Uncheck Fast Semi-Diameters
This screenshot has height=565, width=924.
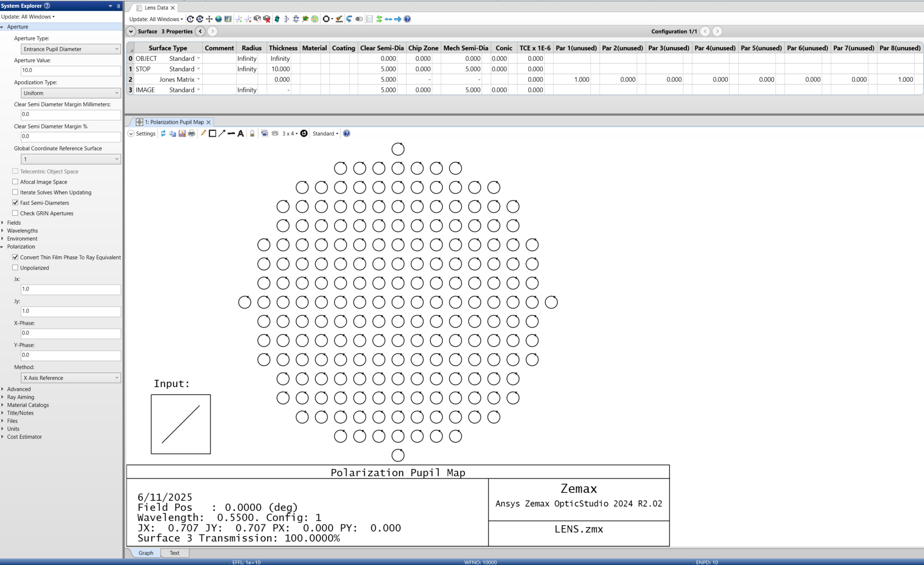coord(15,203)
